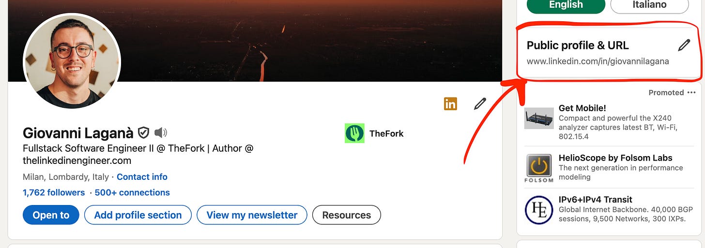The image size is (705, 248).
Task: Open the 500+ connections list
Action: [132, 192]
